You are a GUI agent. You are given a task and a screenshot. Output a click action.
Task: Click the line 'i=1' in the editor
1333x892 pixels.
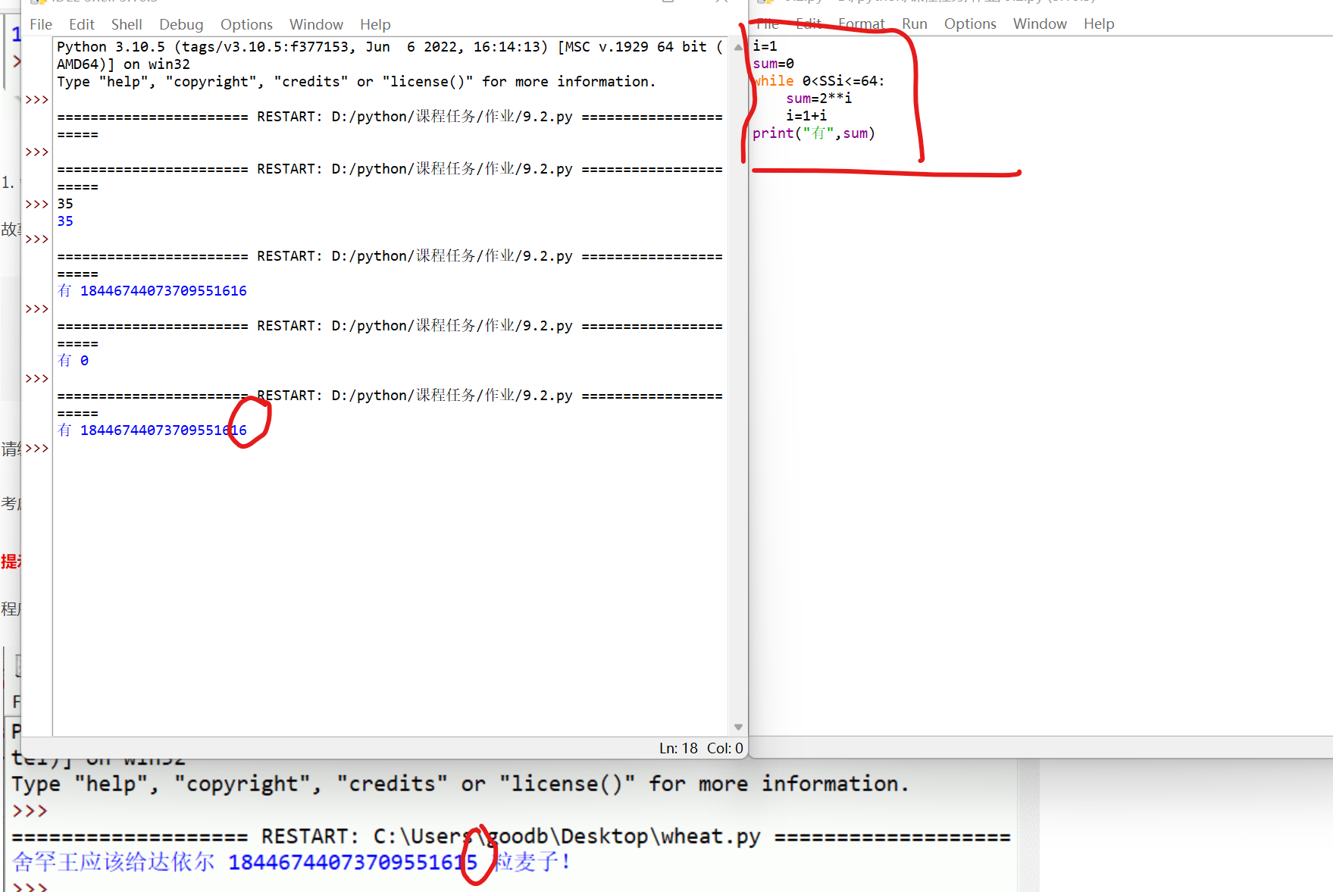point(765,46)
